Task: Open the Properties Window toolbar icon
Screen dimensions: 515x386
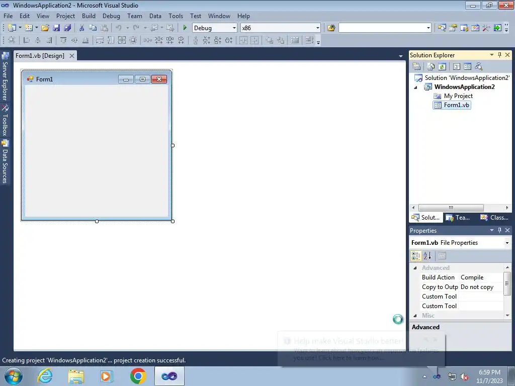Action: 453,28
